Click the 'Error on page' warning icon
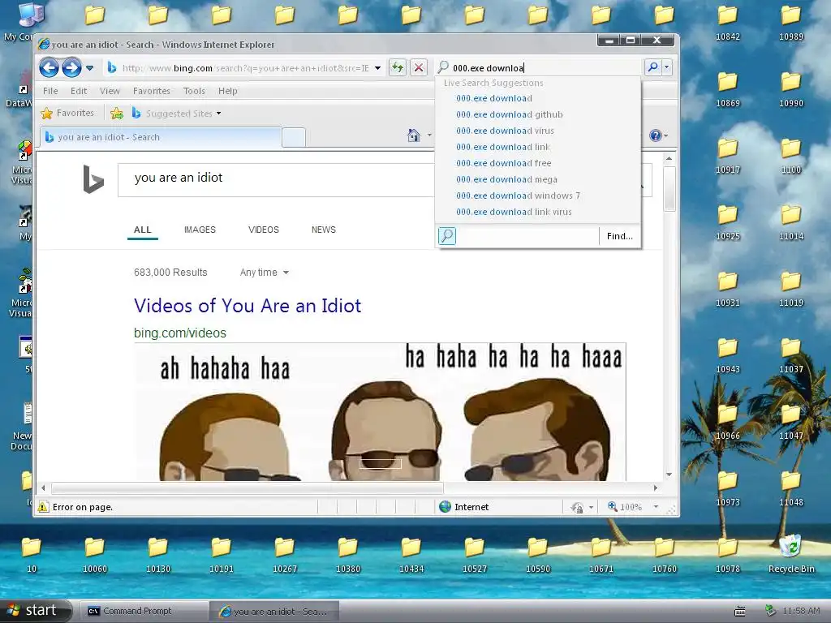Image resolution: width=831 pixels, height=623 pixels. coord(44,507)
